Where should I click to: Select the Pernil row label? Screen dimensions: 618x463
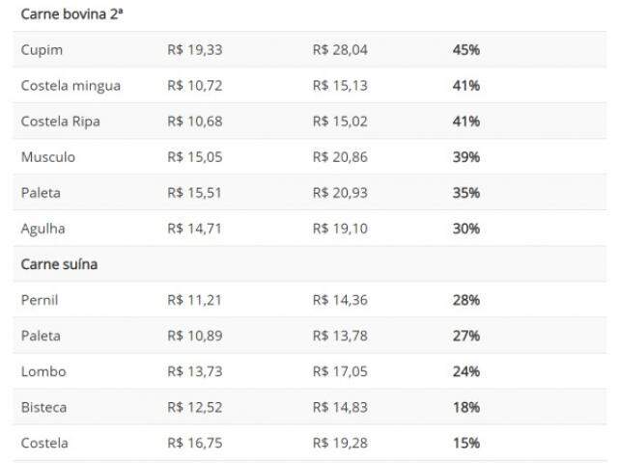point(40,300)
